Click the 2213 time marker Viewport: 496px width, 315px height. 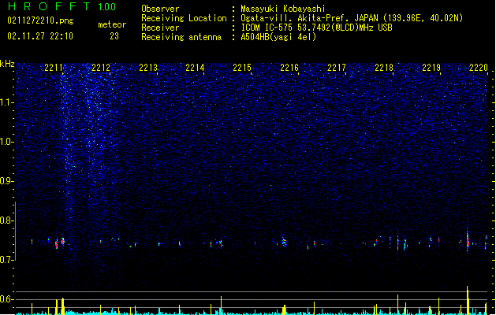pos(148,68)
